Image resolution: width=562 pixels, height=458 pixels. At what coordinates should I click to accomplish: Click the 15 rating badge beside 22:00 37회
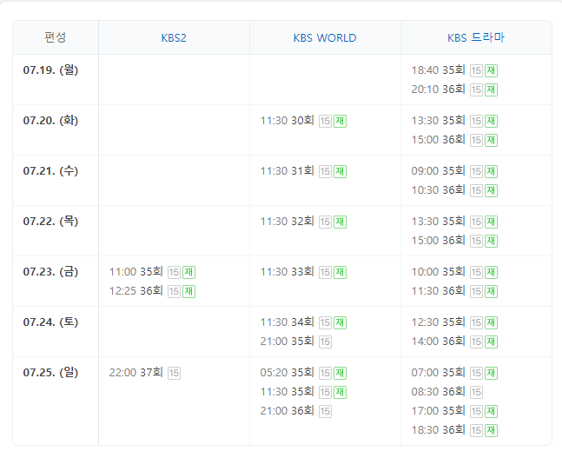(174, 373)
